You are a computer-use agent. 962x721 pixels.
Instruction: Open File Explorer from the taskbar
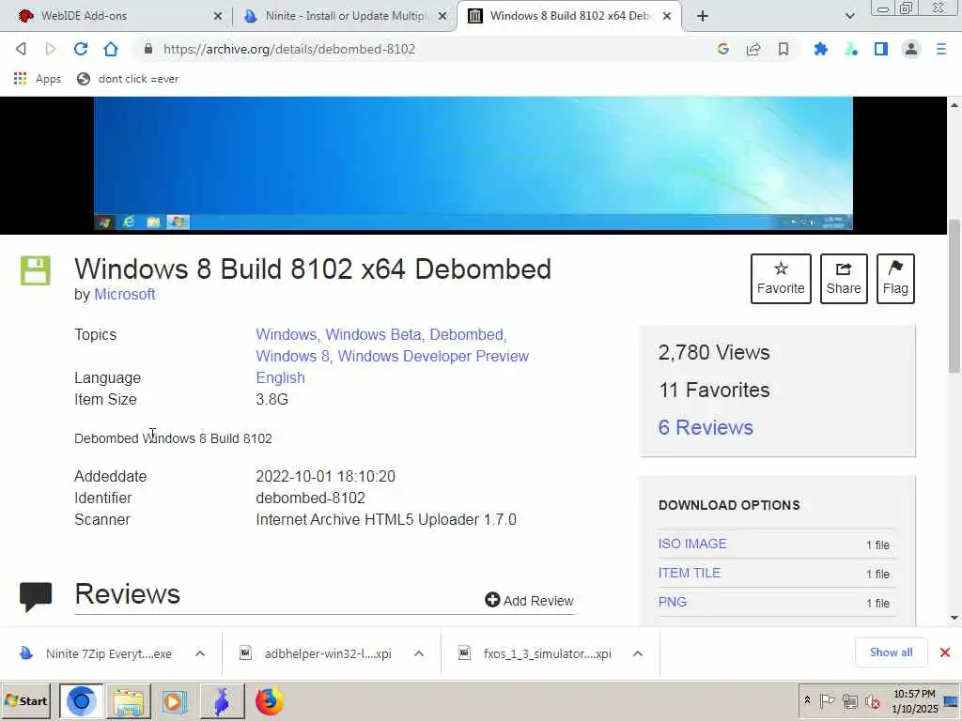point(128,700)
